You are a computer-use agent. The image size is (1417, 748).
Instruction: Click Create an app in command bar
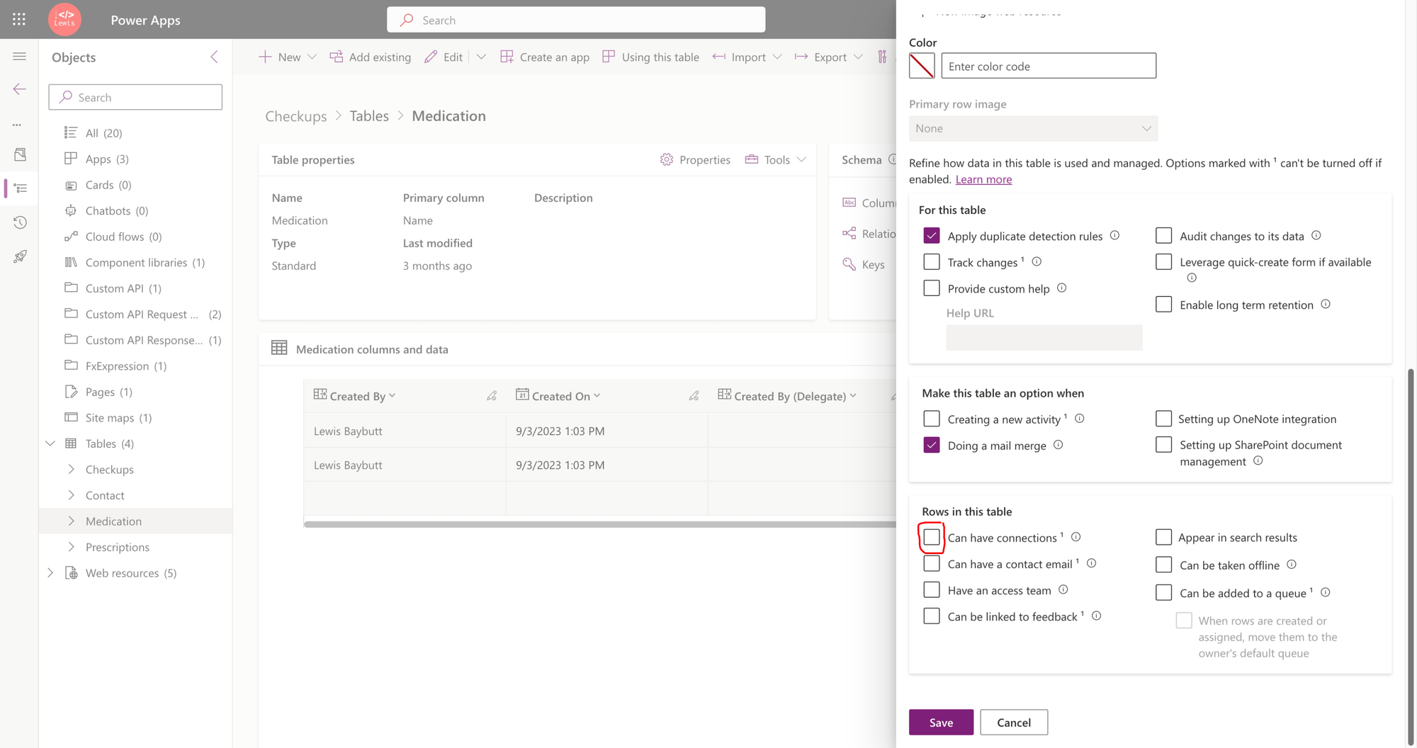tap(544, 57)
